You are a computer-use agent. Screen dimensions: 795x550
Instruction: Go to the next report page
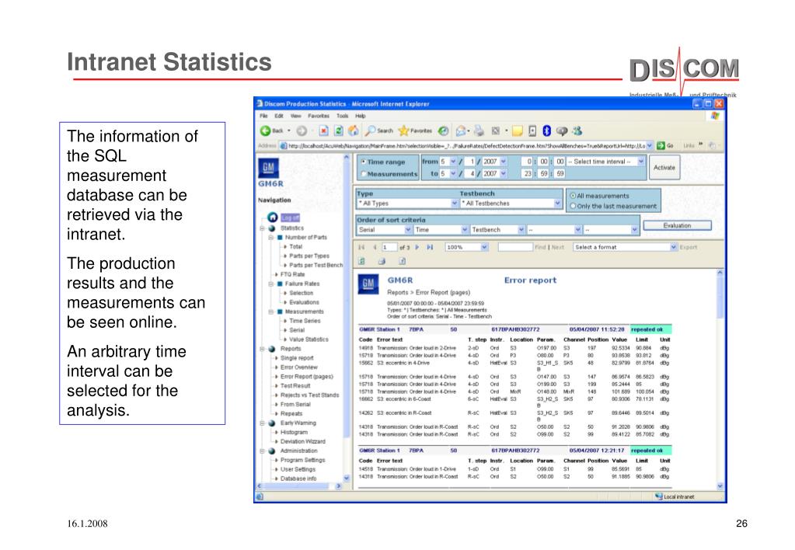click(417, 247)
